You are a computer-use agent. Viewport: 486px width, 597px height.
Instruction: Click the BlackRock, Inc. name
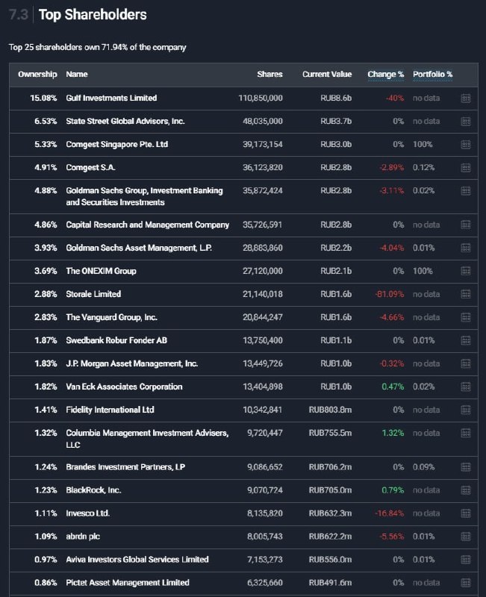point(93,490)
